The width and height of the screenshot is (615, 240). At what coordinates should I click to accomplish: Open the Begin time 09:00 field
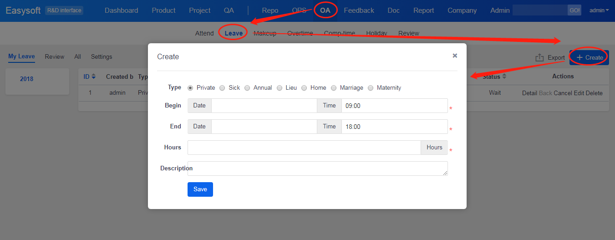coord(394,106)
